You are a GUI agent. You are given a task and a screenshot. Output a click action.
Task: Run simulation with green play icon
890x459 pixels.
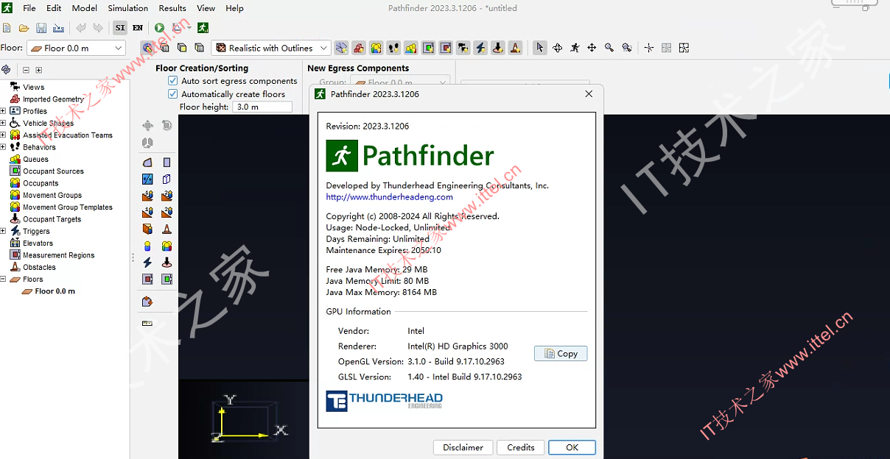pos(159,28)
